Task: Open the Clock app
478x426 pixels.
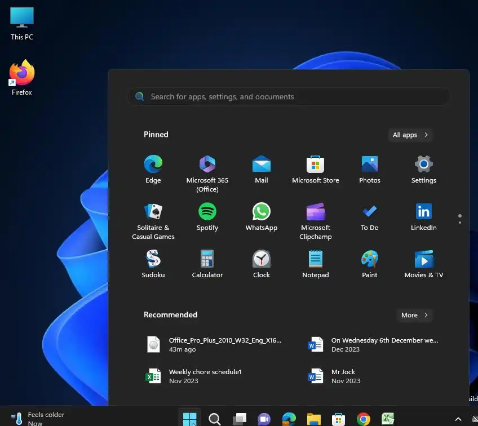Action: [261, 264]
